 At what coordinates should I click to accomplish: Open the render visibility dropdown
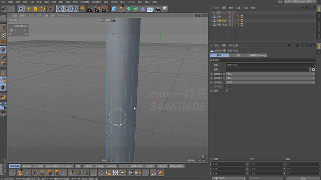270,78
